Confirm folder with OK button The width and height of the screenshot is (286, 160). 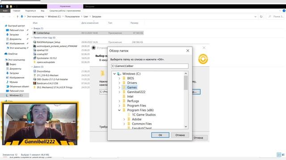click(160, 135)
